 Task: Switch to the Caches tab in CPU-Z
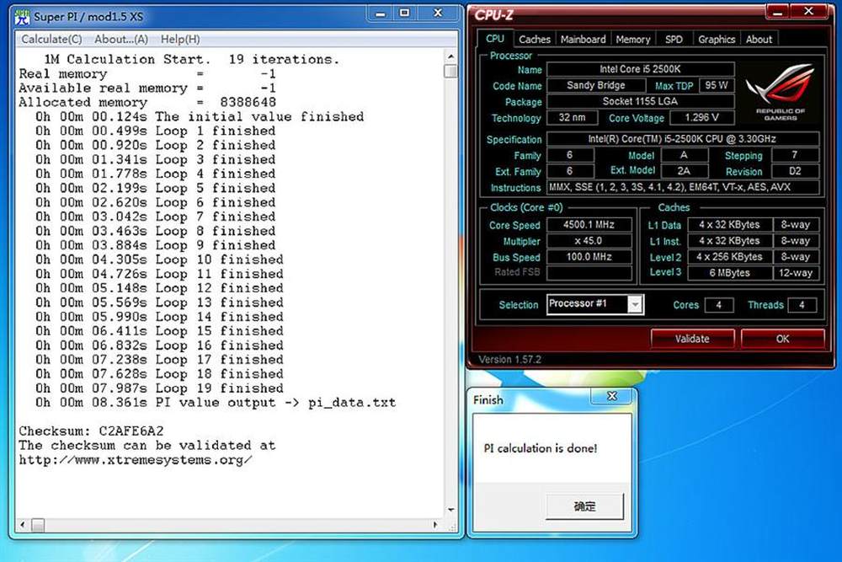[535, 40]
